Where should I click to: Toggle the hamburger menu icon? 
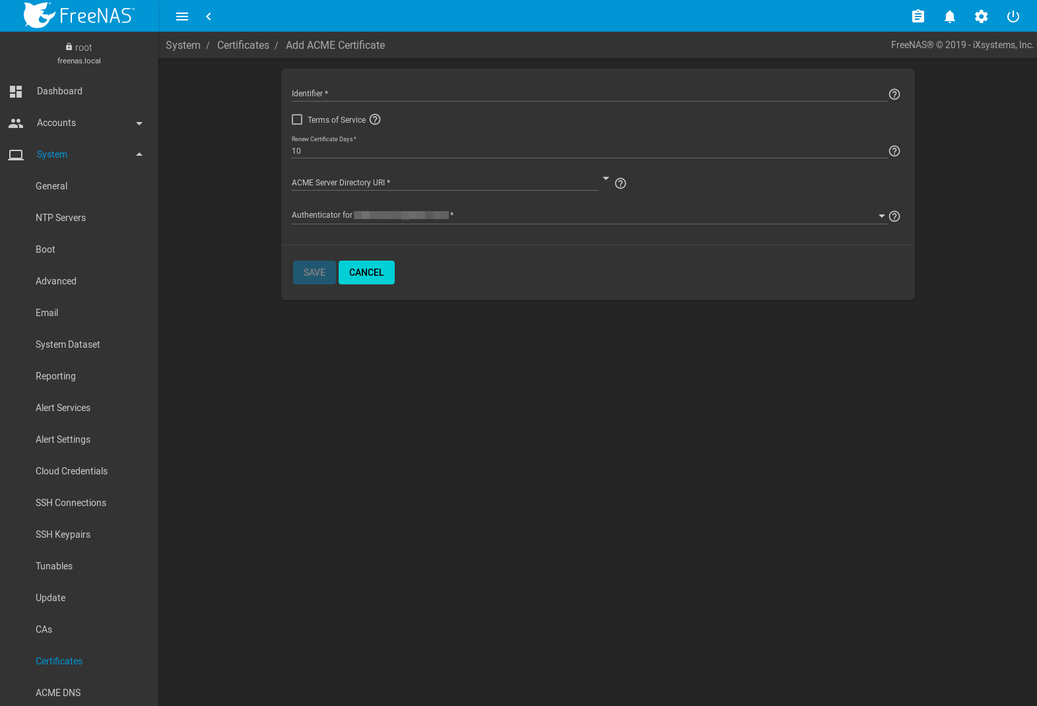182,16
